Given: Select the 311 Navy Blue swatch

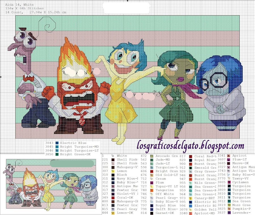Looking at the screenshot, I should click(113, 179).
